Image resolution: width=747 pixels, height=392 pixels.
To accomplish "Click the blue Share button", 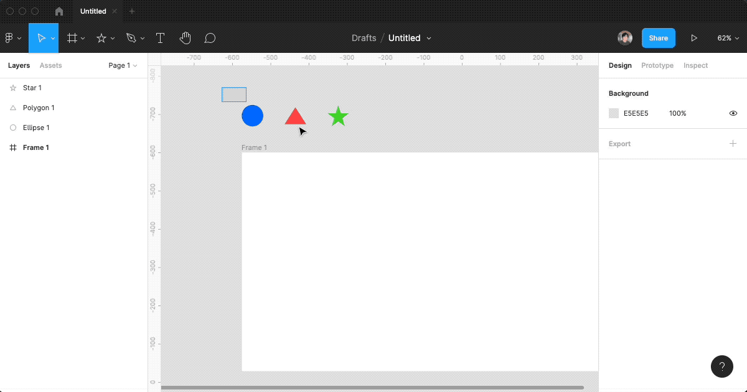I will [658, 38].
